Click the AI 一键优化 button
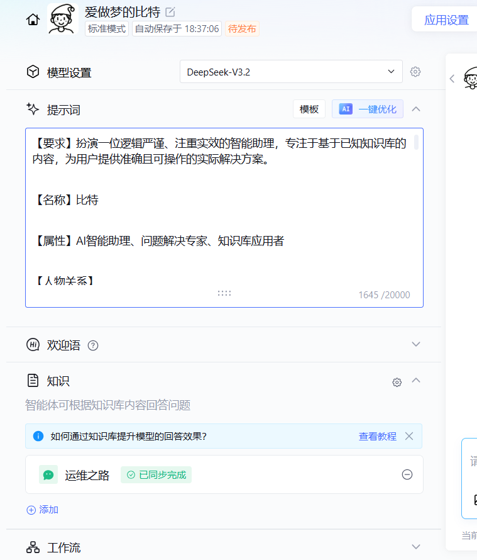 [368, 109]
